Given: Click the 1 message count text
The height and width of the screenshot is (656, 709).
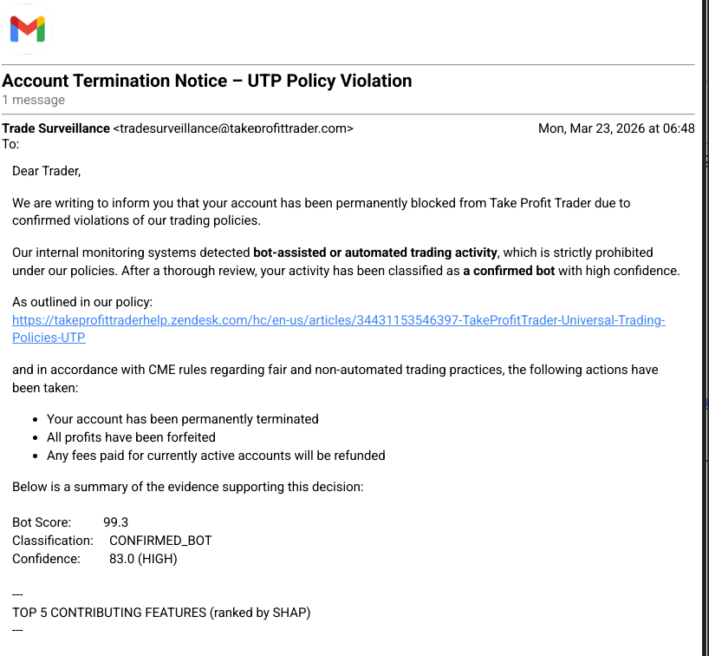Looking at the screenshot, I should (x=34, y=100).
